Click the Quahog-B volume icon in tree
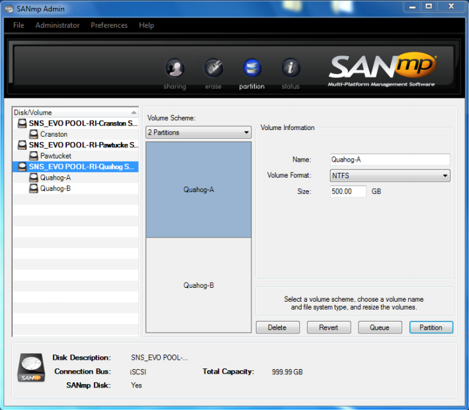This screenshot has width=469, height=410. tap(34, 188)
